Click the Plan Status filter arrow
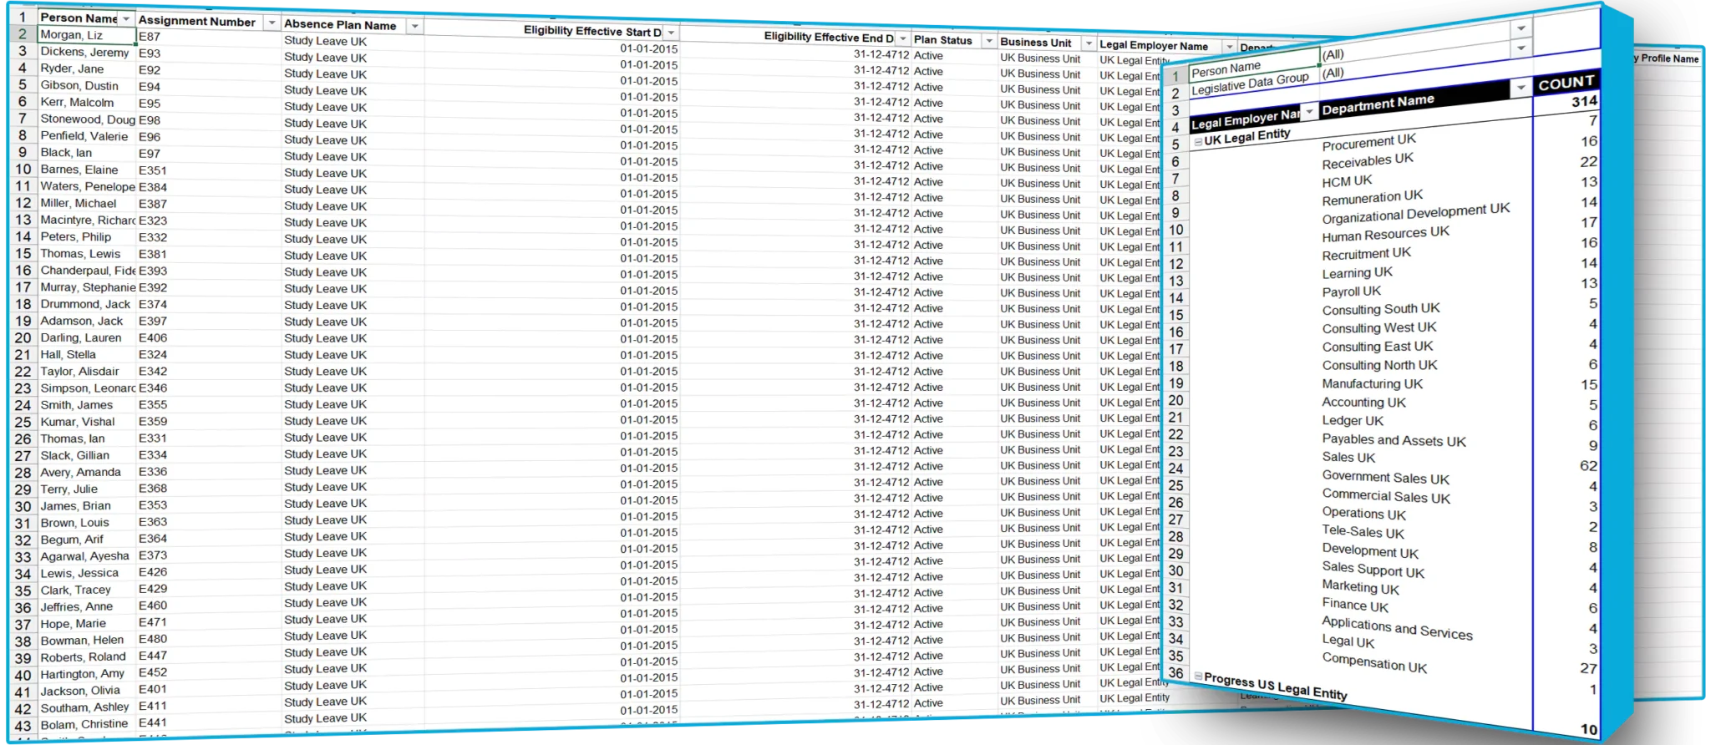 click(x=989, y=41)
